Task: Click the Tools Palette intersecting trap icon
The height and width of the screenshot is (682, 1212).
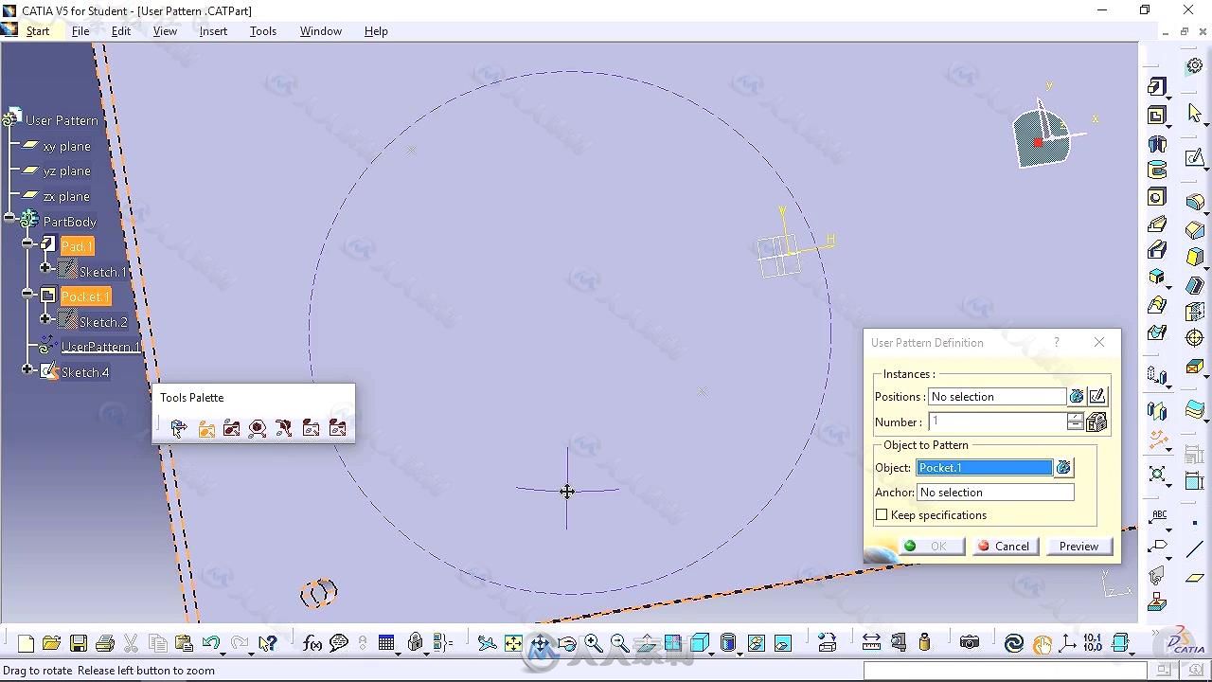Action: tap(232, 429)
